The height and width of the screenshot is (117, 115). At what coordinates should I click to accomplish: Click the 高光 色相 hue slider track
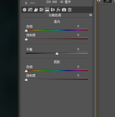(x=57, y=30)
